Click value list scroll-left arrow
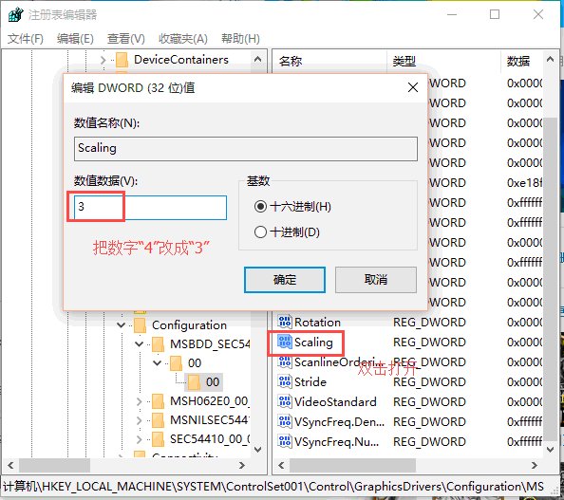The width and height of the screenshot is (564, 500). point(281,466)
